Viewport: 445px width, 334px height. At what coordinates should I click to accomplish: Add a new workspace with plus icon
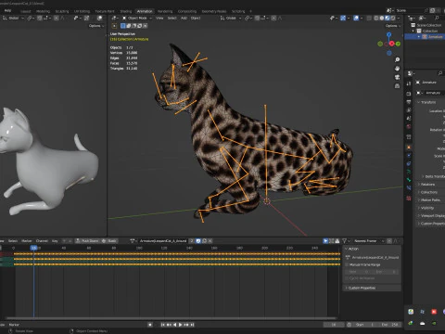coord(250,11)
